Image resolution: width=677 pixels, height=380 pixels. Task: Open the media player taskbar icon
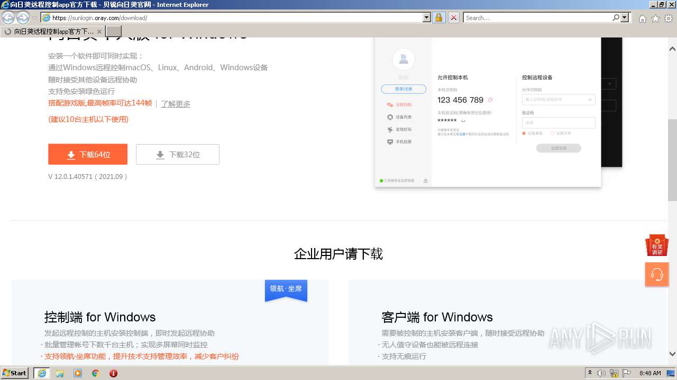(x=78, y=373)
